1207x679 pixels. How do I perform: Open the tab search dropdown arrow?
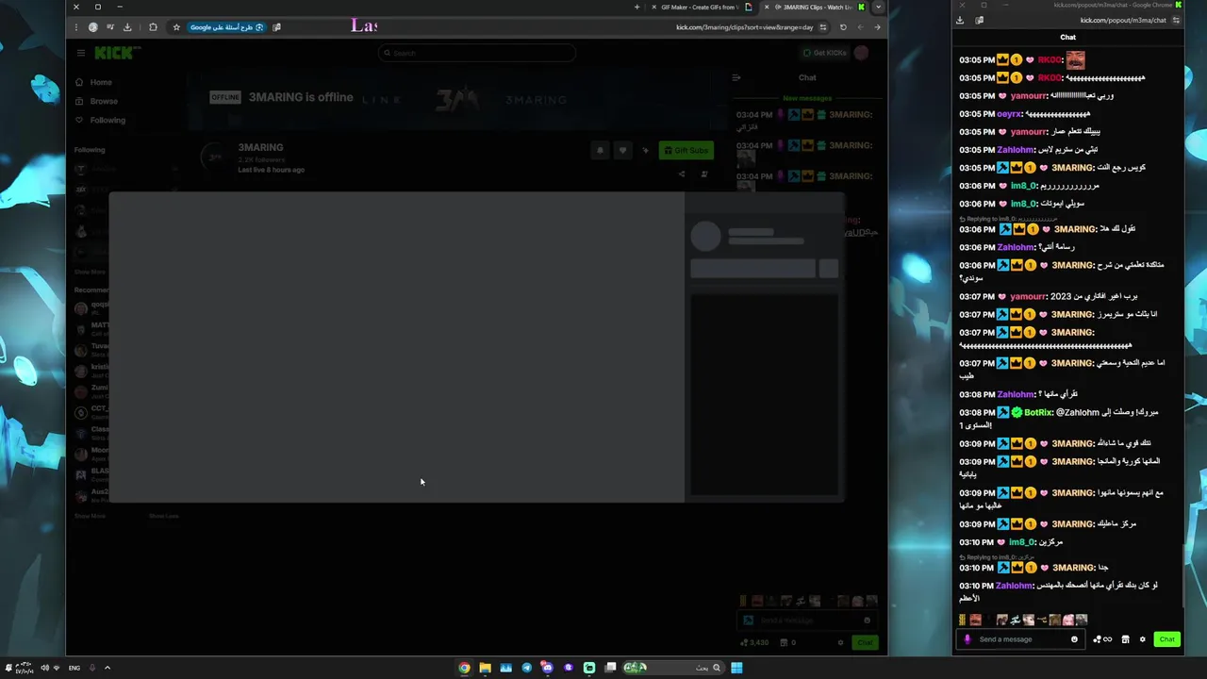(878, 7)
